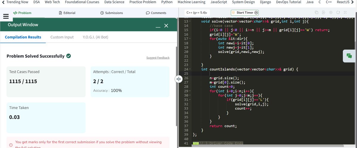The width and height of the screenshot is (357, 148).
Task: Toggle fullscreen editor icon
Action: point(345,13)
